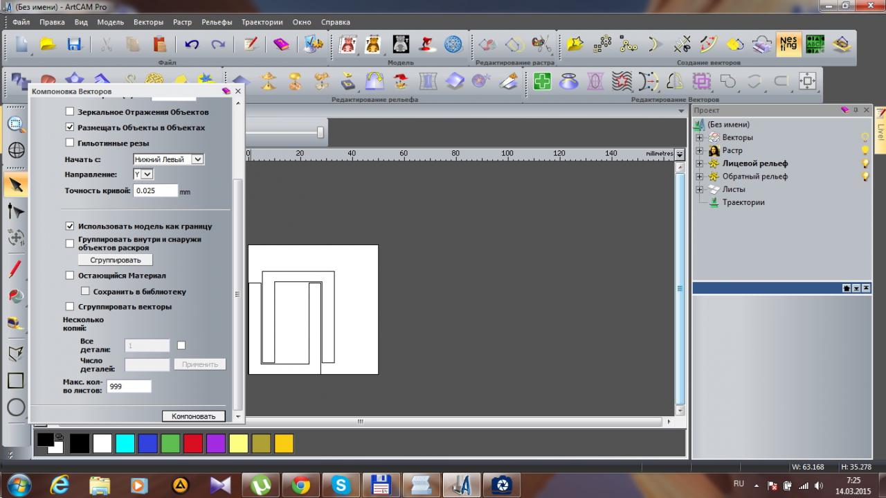Toggle Лицевой рельеф visibility bulb
This screenshot has width=886, height=498.
tap(865, 163)
